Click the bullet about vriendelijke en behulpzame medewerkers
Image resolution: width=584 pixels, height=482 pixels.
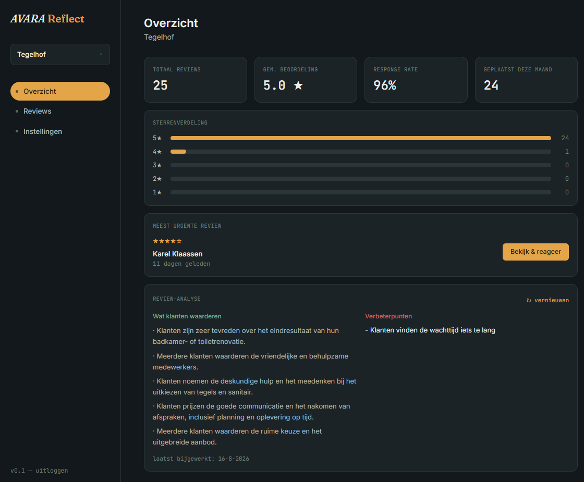250,362
